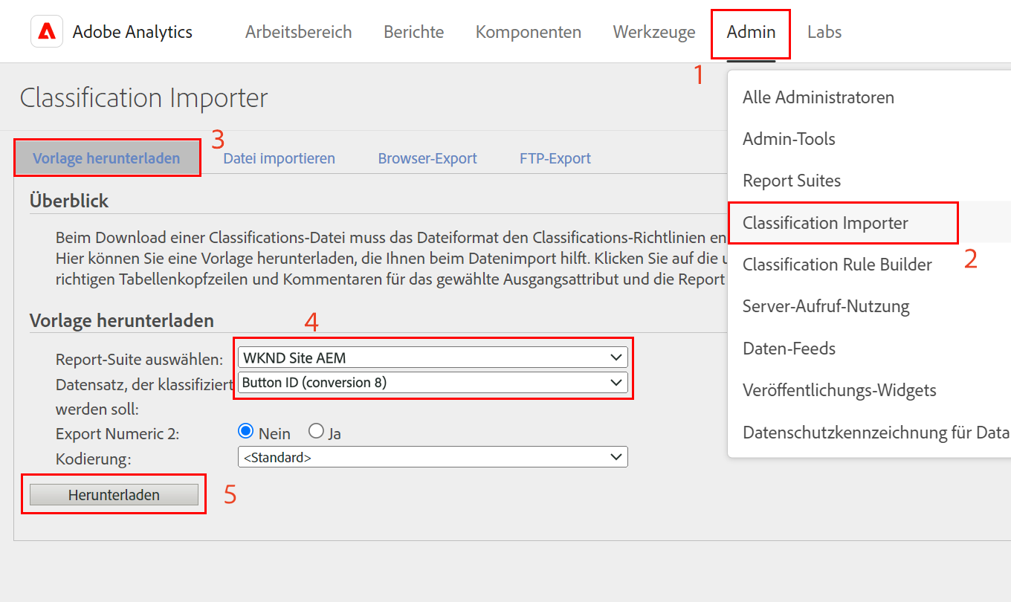This screenshot has width=1011, height=602.
Task: Expand the Kodierung dropdown showing <Standard>
Action: tap(433, 457)
